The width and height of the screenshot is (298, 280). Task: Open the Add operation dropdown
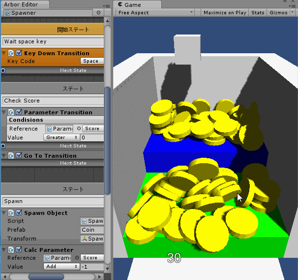pyautogui.click(x=61, y=267)
